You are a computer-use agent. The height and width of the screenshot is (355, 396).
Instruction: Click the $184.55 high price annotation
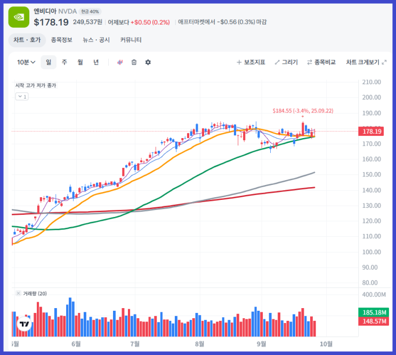(x=303, y=110)
